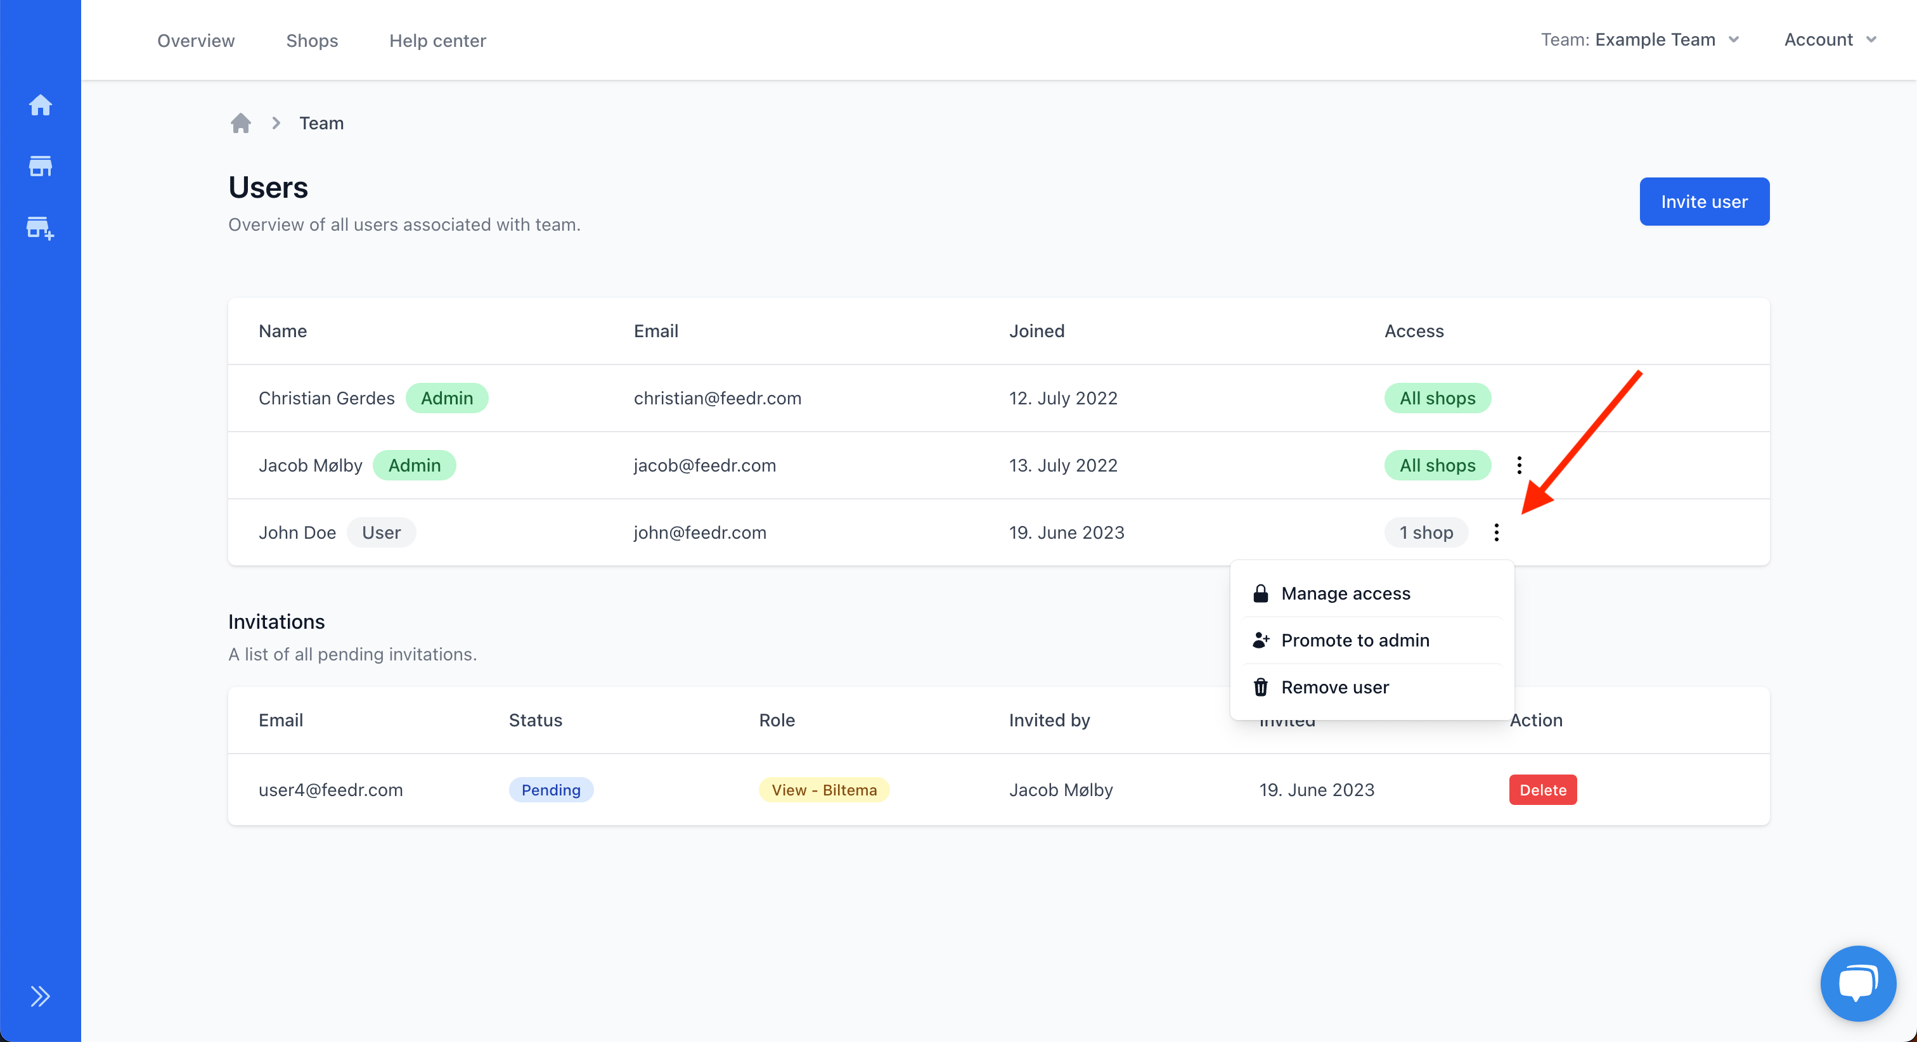
Task: Click the trash icon beside Remove user
Action: coord(1261,686)
